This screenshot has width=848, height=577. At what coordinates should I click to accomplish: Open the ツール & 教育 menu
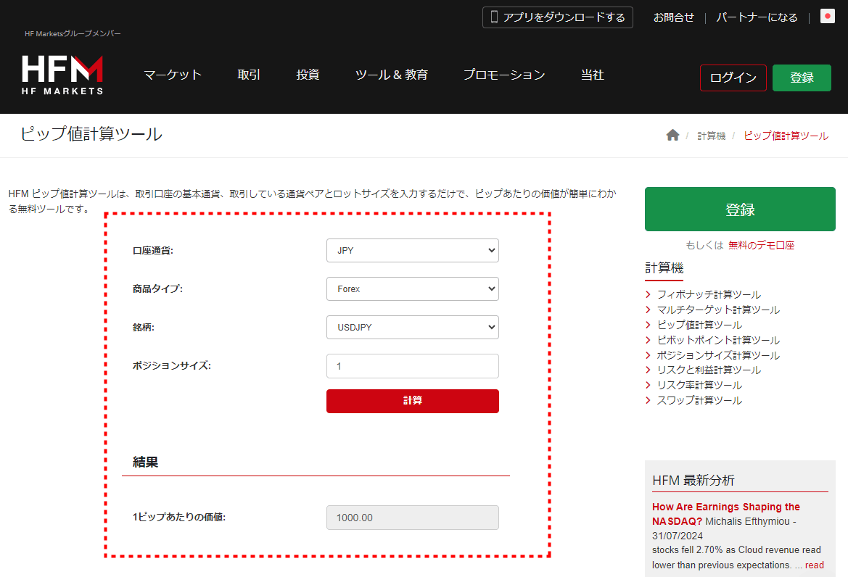(392, 75)
